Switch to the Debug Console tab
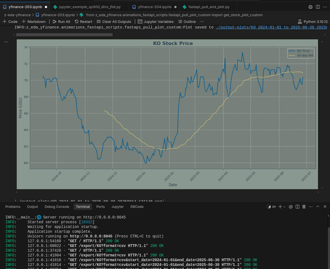330x269 pixels. (57, 207)
